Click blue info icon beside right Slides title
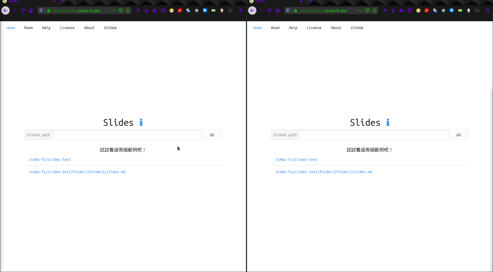 click(x=388, y=122)
